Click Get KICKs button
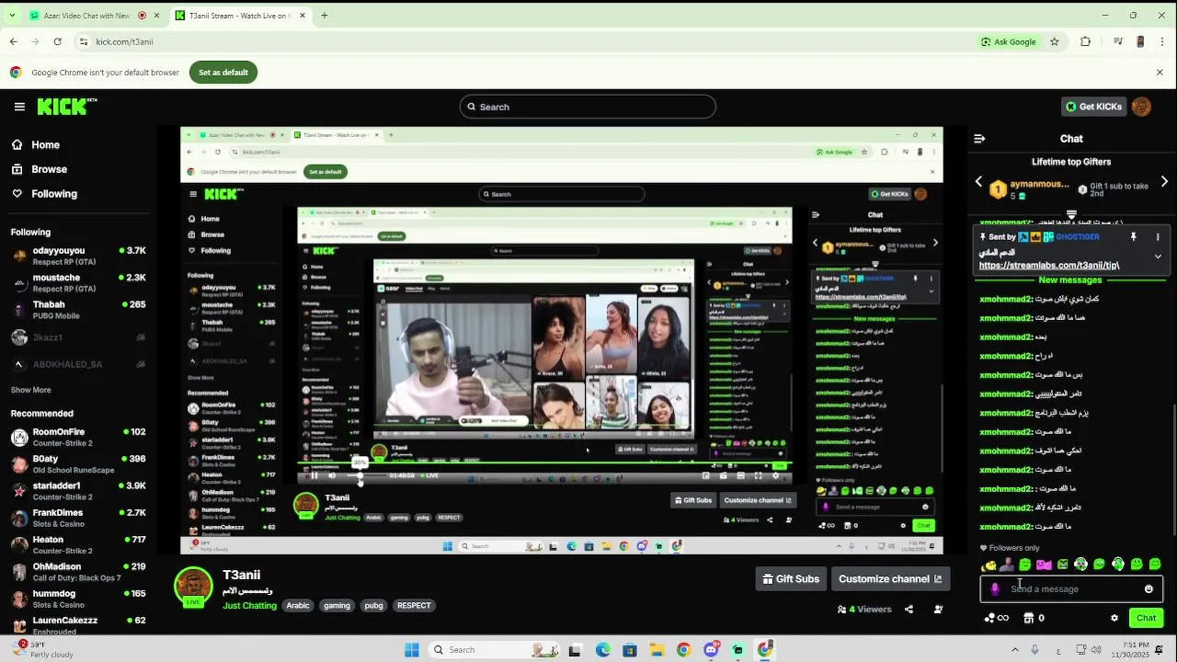 coord(1093,107)
